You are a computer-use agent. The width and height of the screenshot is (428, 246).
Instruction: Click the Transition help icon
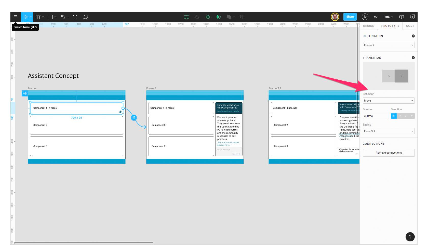click(413, 58)
